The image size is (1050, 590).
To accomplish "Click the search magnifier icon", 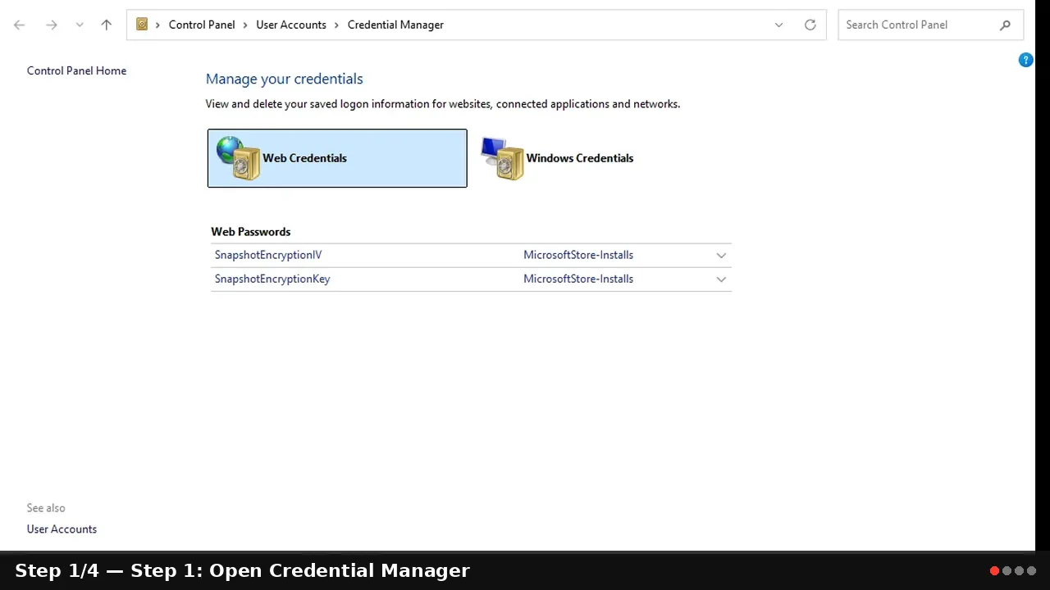I will point(1005,25).
